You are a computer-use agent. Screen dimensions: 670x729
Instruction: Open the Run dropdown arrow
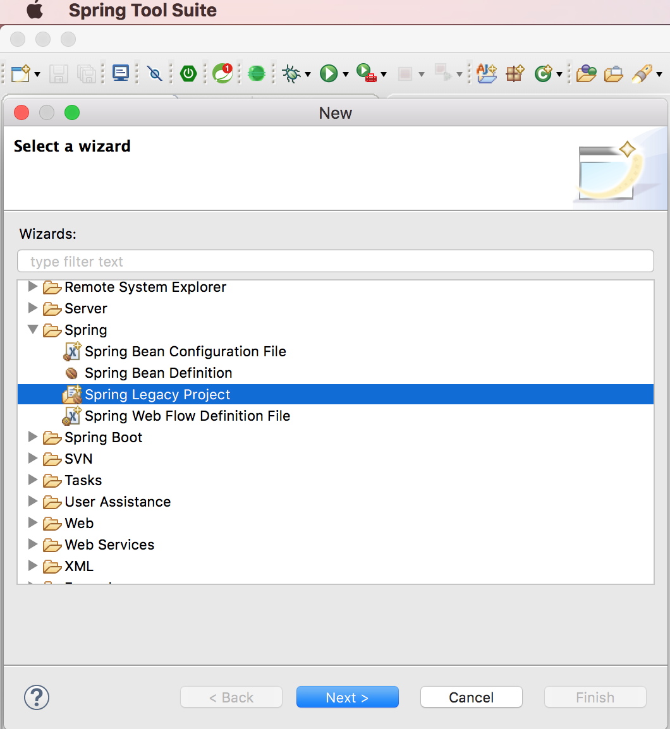[346, 74]
